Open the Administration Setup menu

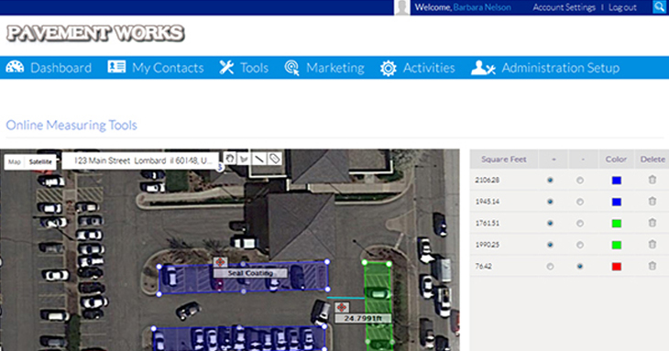545,68
